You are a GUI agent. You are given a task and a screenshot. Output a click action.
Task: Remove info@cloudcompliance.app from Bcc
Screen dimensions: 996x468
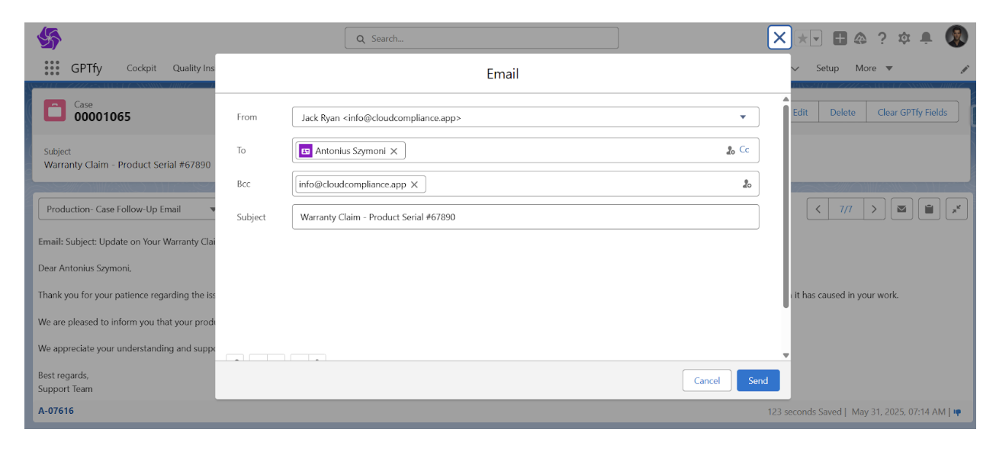414,184
